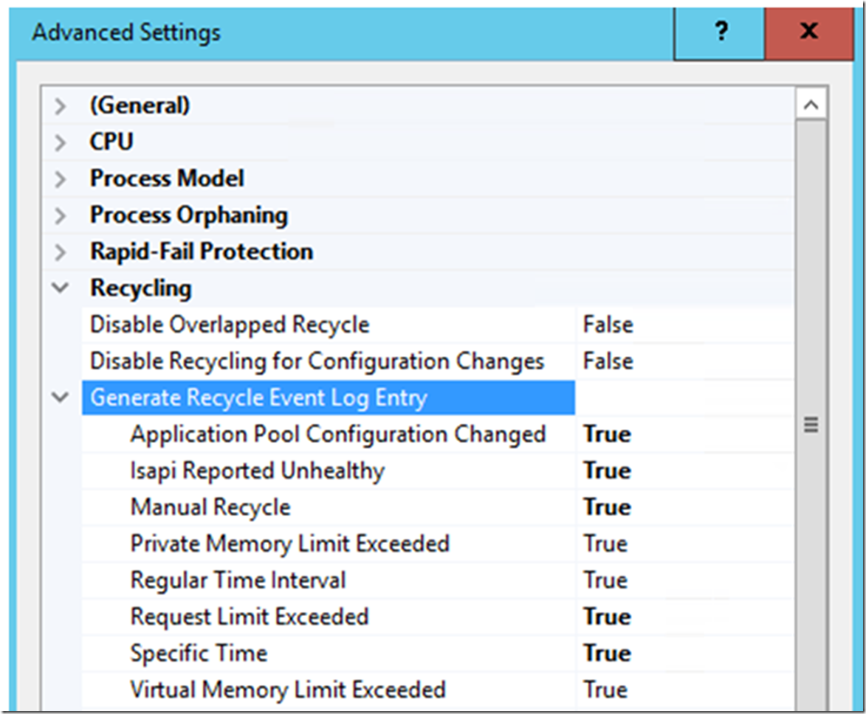Click the help question mark button
866x714 pixels.
pyautogui.click(x=721, y=32)
